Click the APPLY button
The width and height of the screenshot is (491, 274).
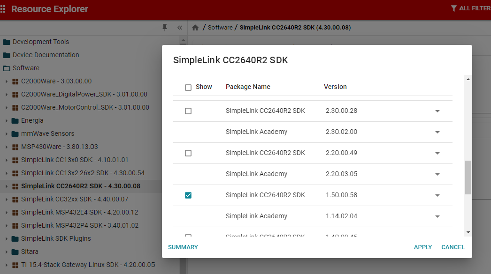pyautogui.click(x=423, y=247)
